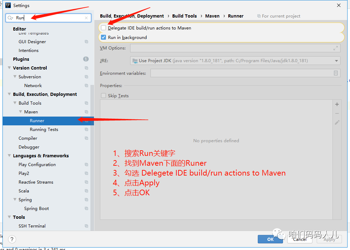
Task: Click the OK button
Action: [x=270, y=239]
